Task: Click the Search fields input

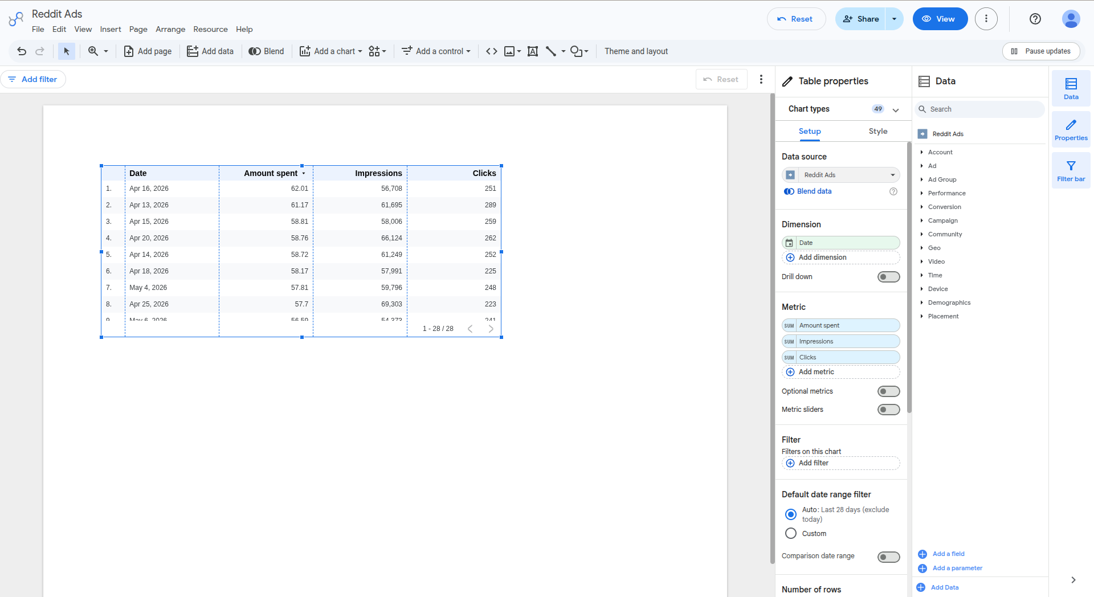Action: [x=980, y=109]
